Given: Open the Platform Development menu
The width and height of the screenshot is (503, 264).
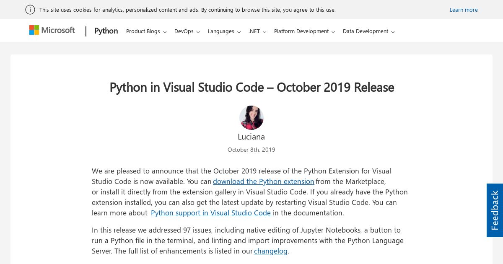Looking at the screenshot, I should coord(305,31).
